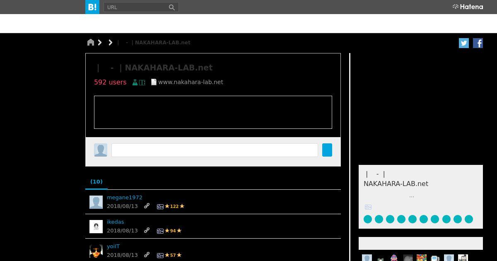The height and width of the screenshot is (261, 497).
Task: Click the 2018/08/13 date on ikedas's comment
Action: [122, 231]
